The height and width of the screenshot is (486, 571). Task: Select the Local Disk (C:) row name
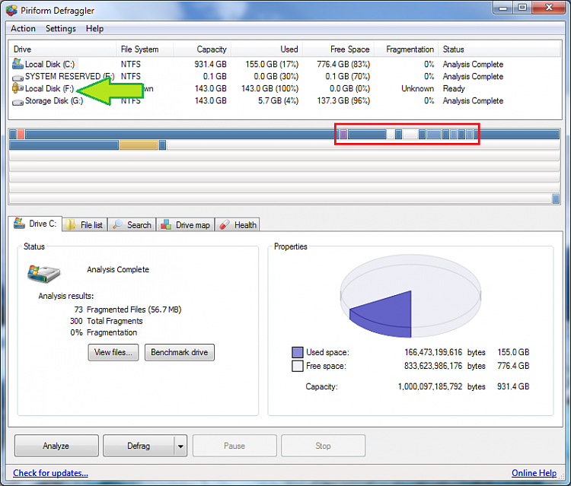[x=50, y=65]
